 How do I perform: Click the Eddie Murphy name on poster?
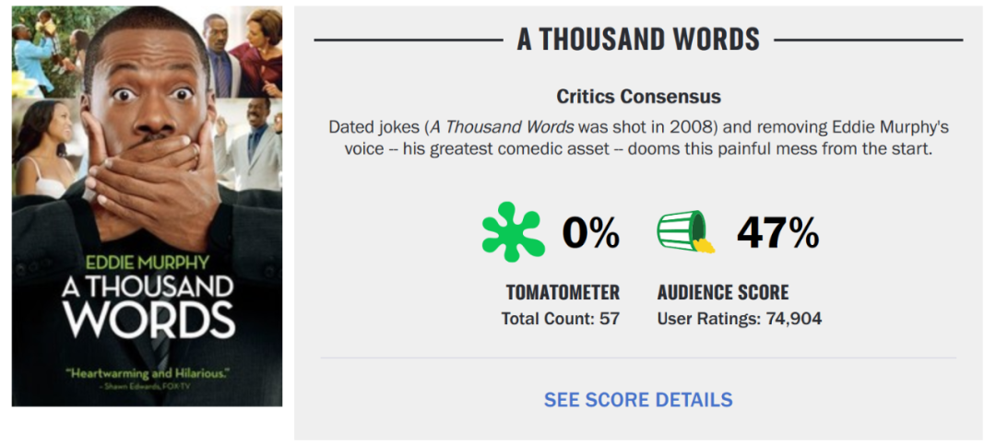147,262
